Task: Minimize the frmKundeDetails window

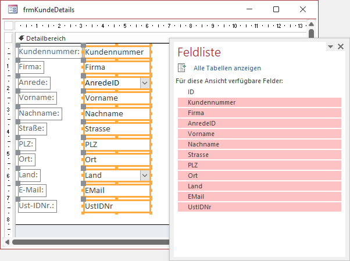Action: pyautogui.click(x=249, y=9)
